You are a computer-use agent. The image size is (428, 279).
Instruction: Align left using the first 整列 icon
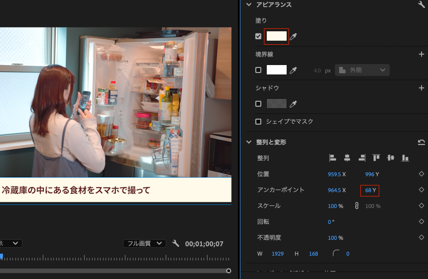tap(333, 158)
